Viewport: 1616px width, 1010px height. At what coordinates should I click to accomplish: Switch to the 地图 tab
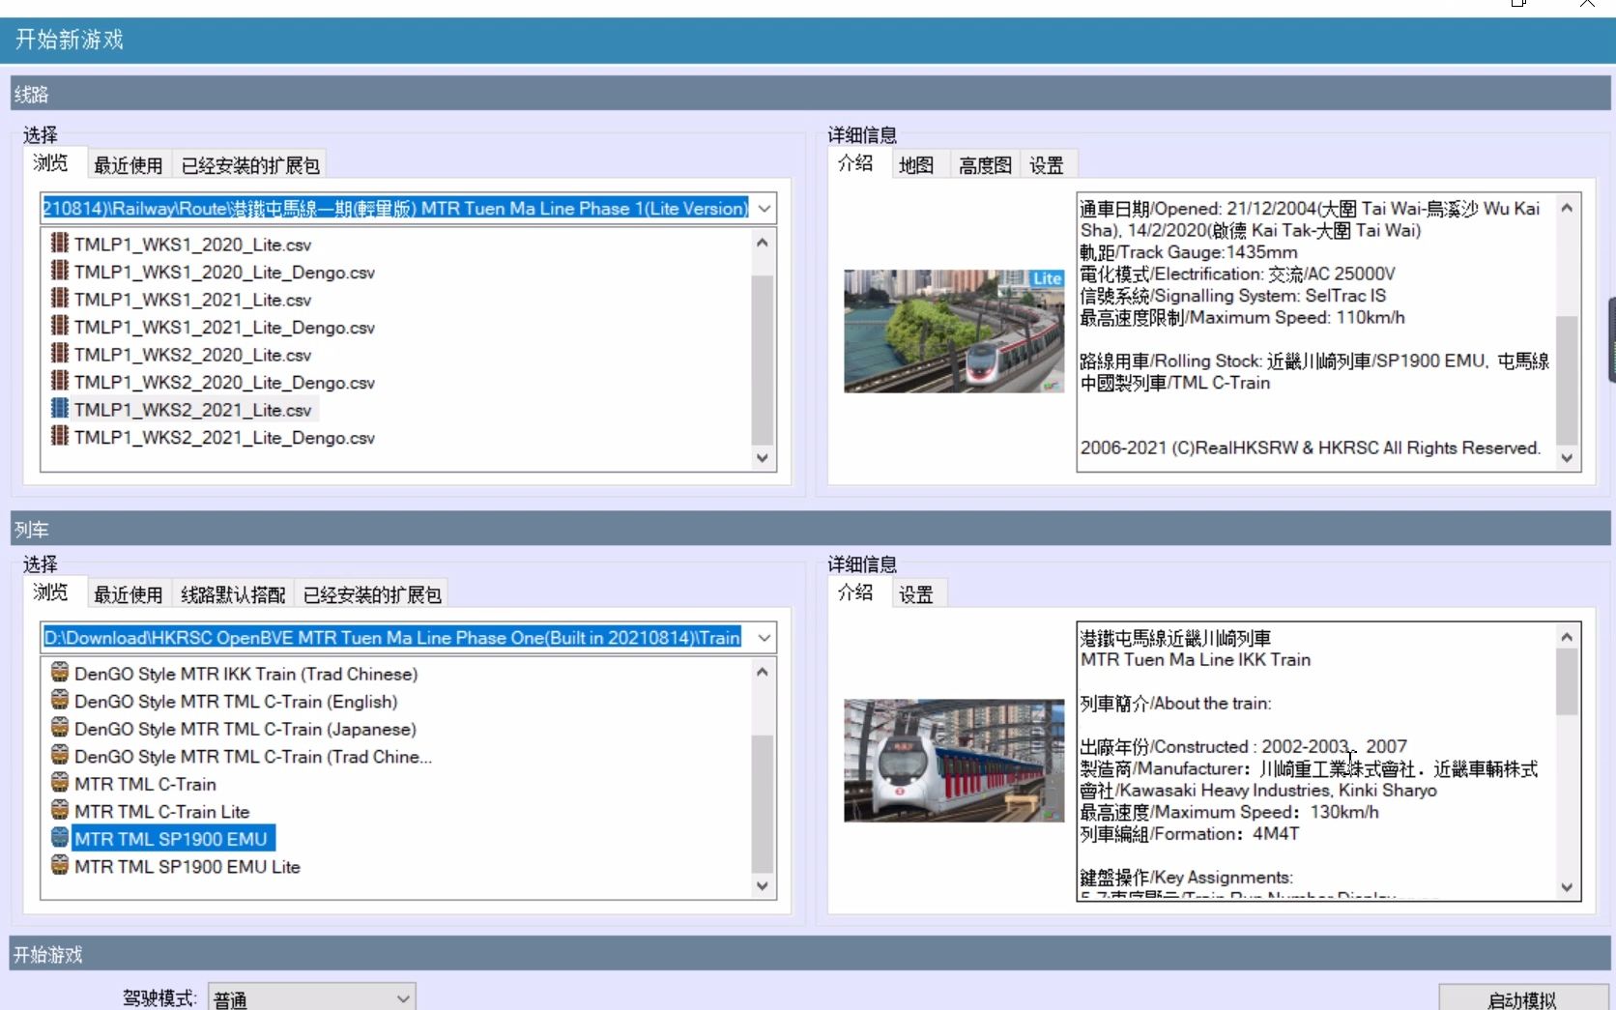pos(916,163)
